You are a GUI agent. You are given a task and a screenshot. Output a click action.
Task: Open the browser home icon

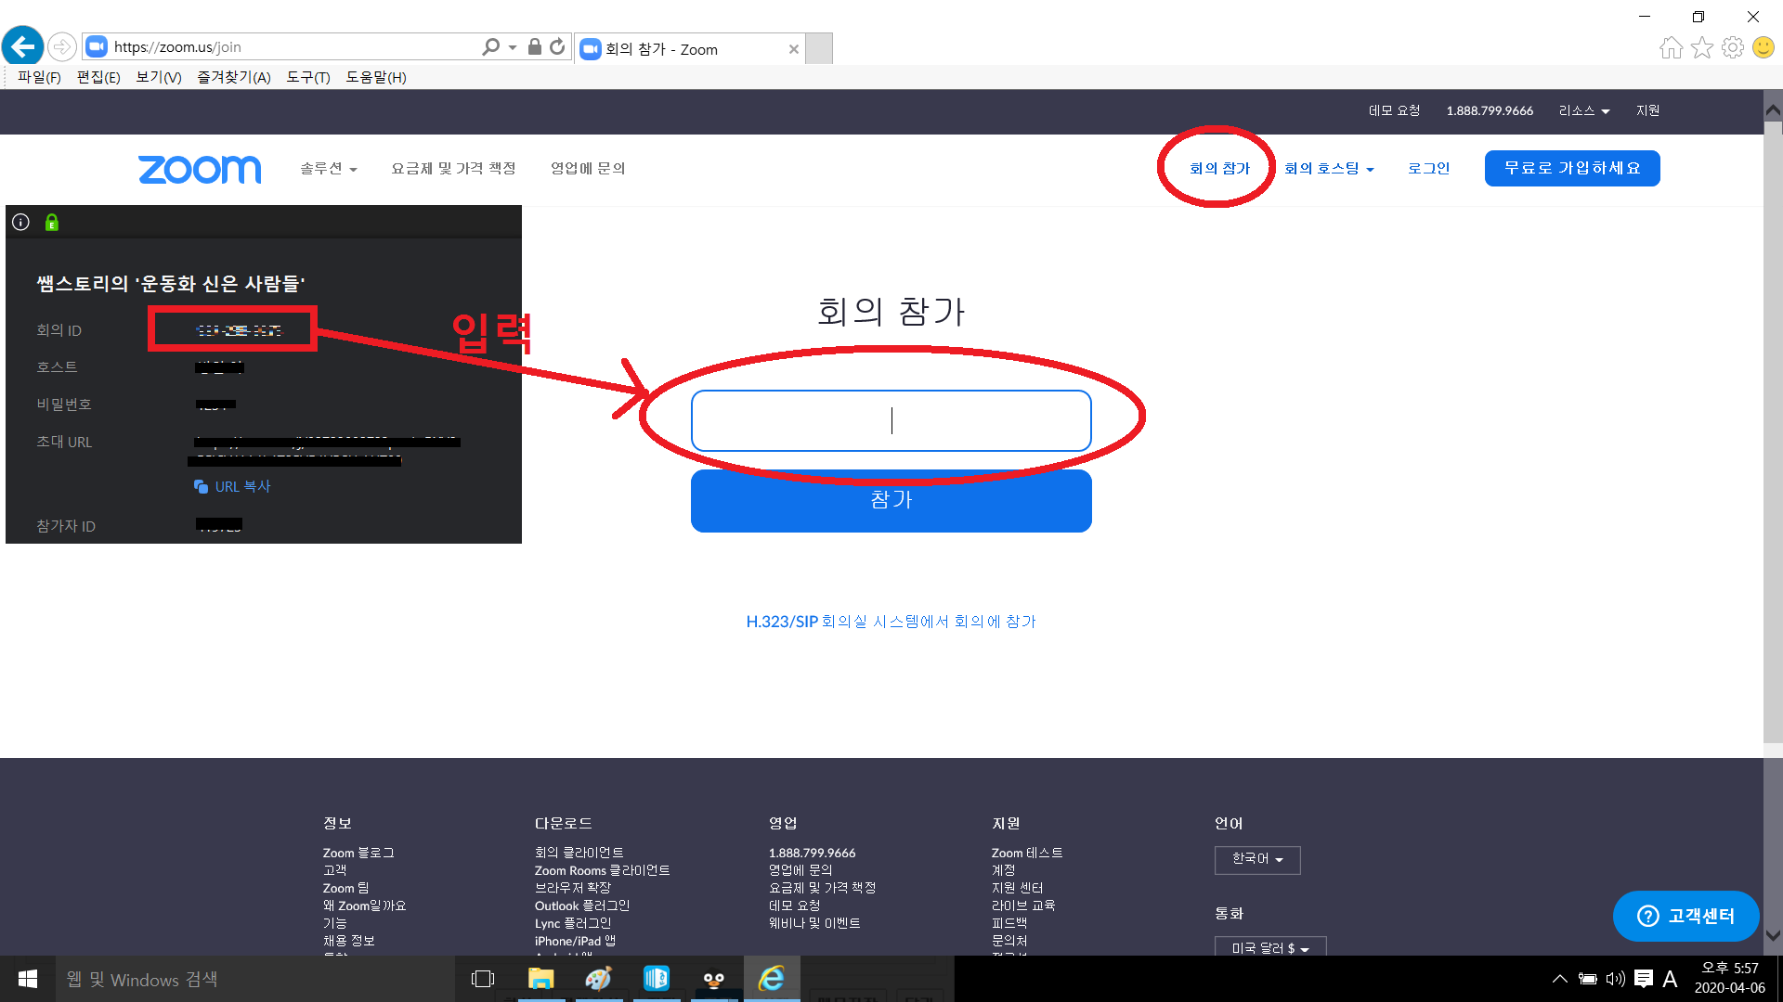(1671, 47)
